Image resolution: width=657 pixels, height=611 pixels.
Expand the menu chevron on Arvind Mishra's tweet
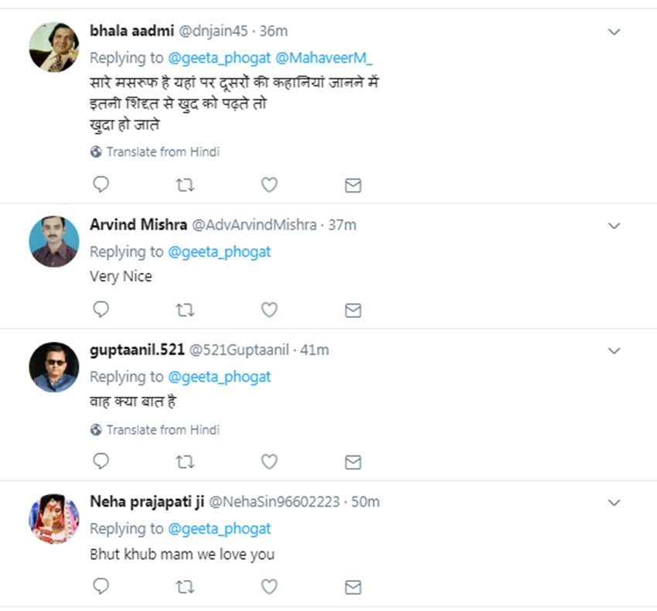614,226
